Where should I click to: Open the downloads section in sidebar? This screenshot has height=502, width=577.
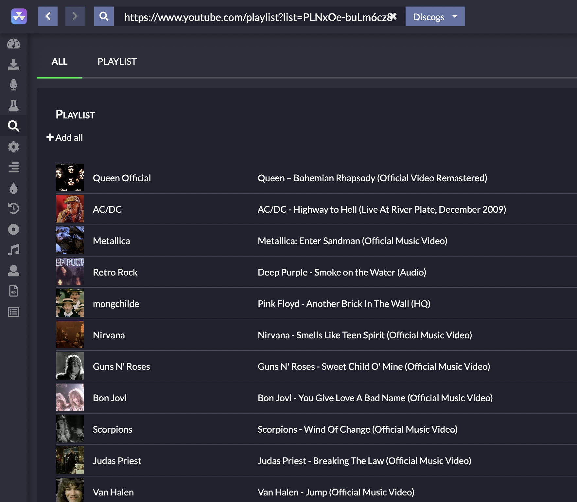click(x=13, y=65)
